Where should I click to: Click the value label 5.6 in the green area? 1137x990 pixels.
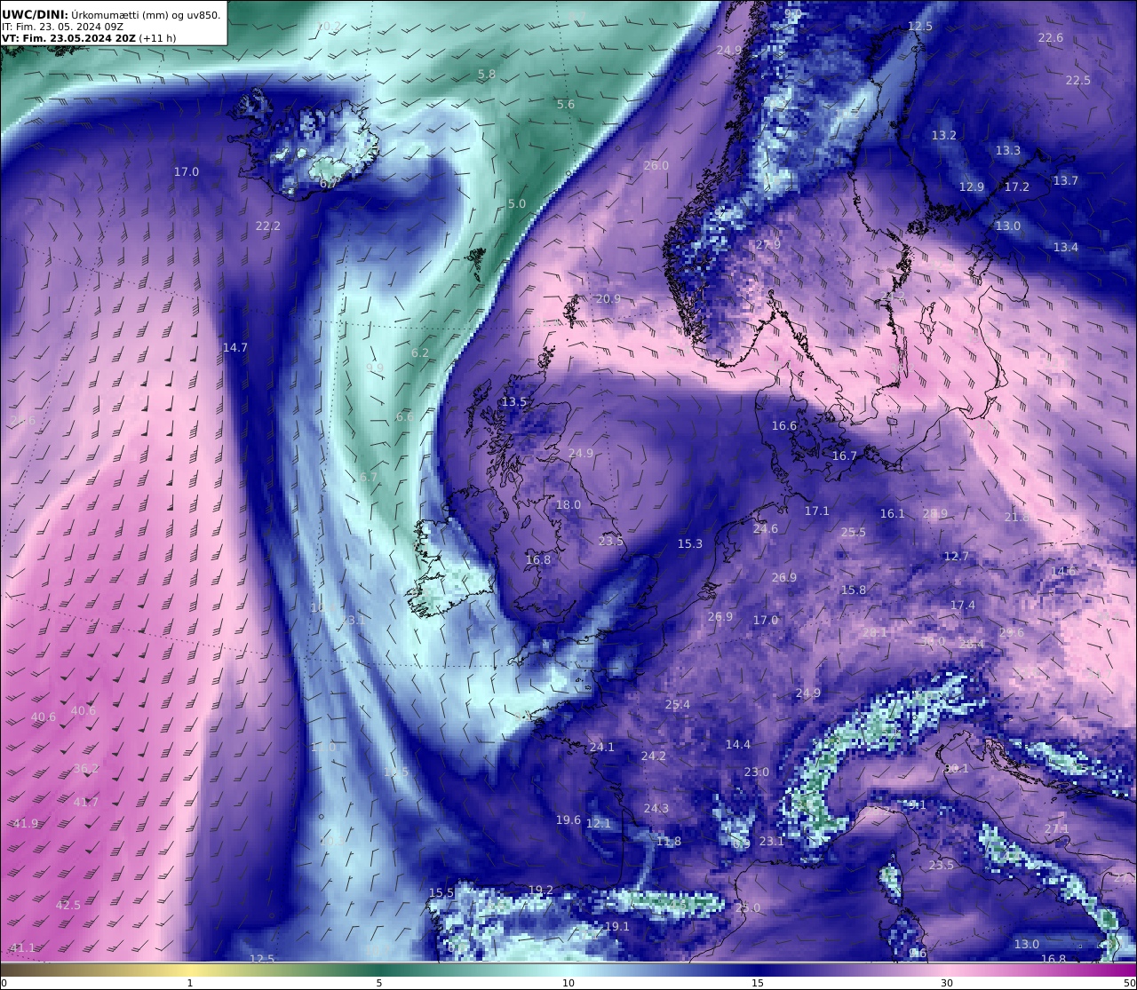click(565, 105)
